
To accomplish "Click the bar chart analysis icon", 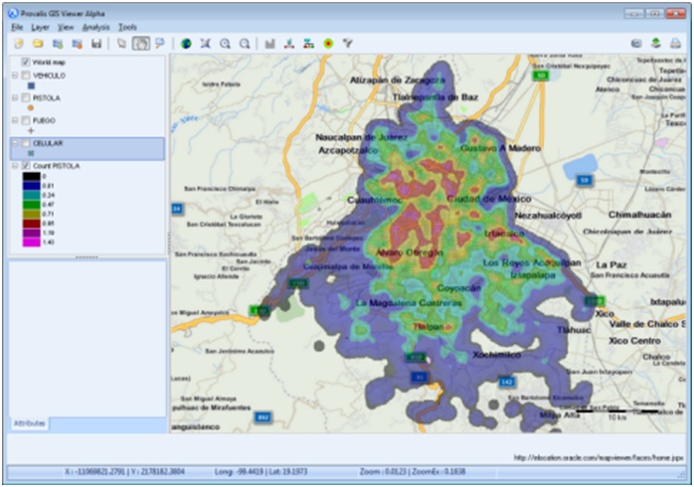I will (x=269, y=44).
